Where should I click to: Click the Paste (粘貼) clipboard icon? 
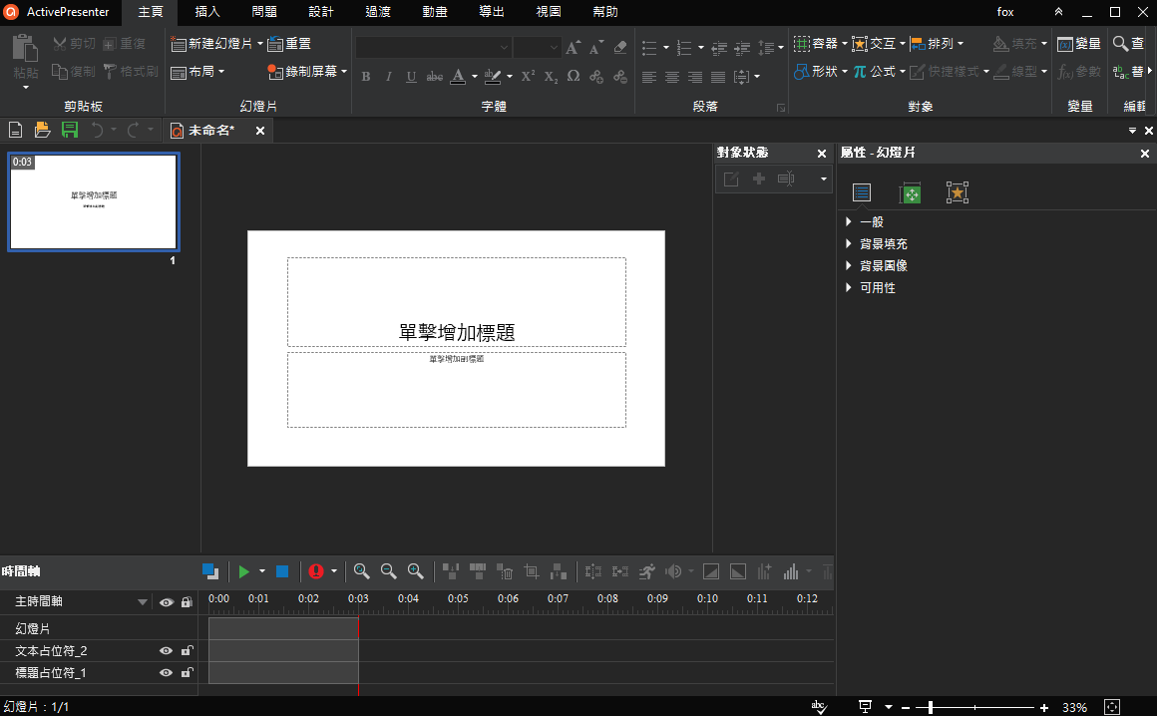[x=25, y=49]
